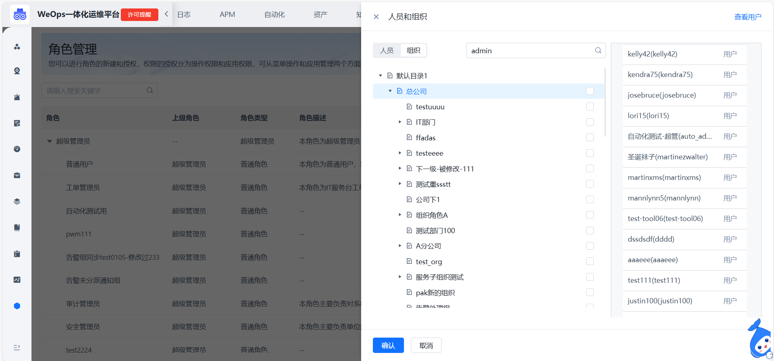Expand the IT部门 tree node
774x361 pixels.
point(400,122)
